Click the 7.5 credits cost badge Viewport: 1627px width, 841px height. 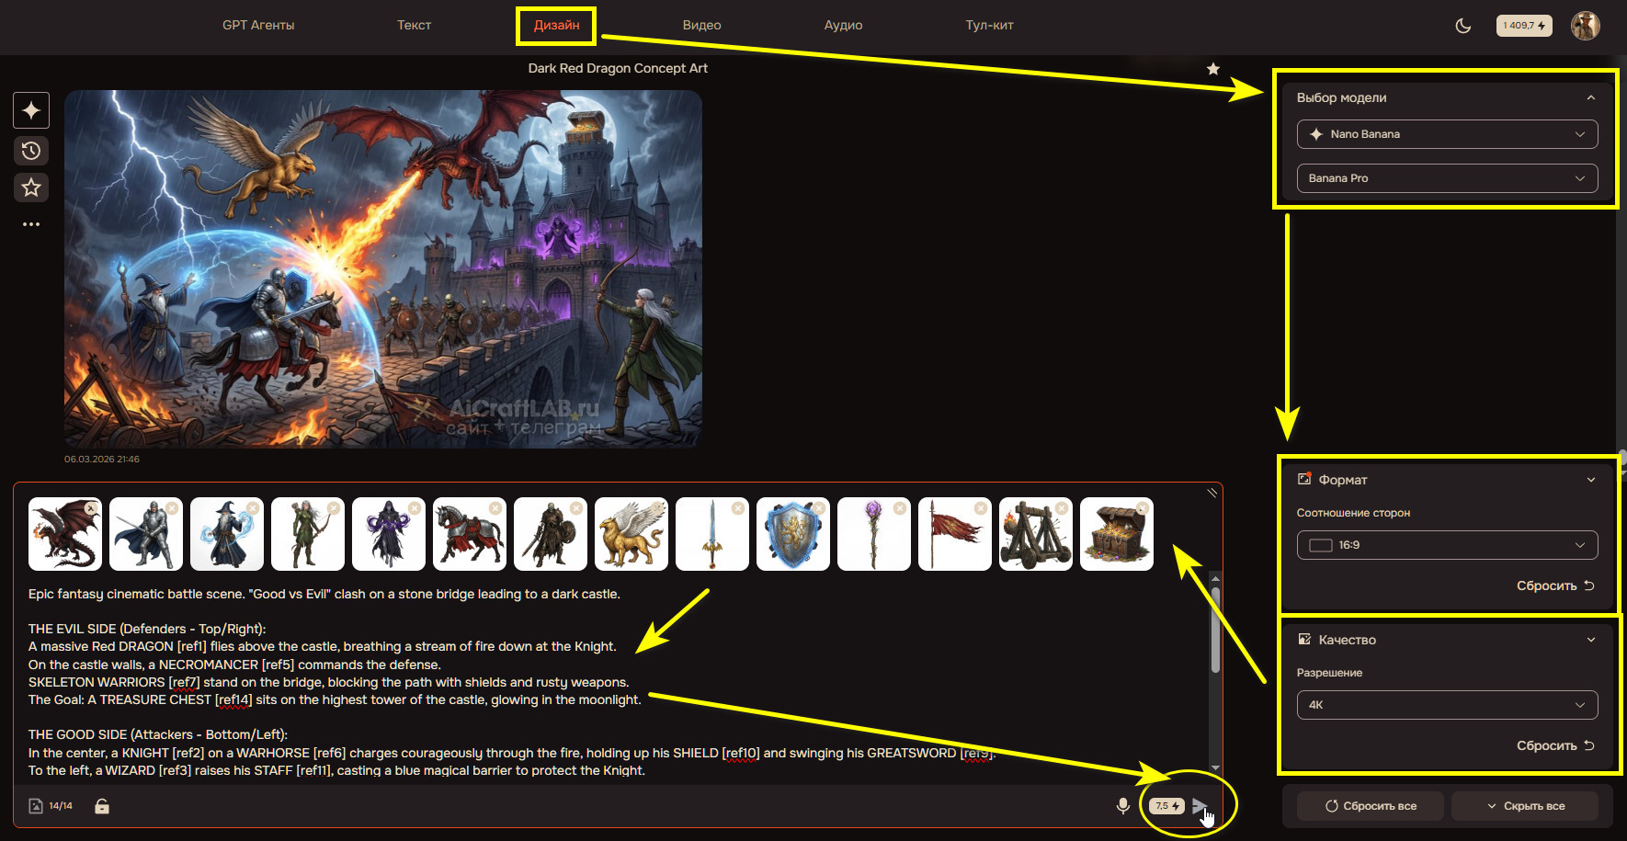coord(1166,806)
